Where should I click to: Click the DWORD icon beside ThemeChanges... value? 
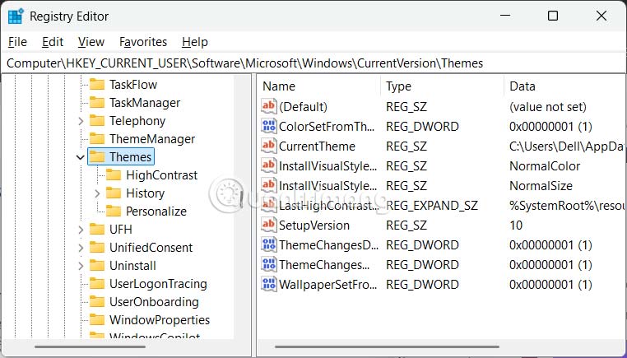coord(269,264)
